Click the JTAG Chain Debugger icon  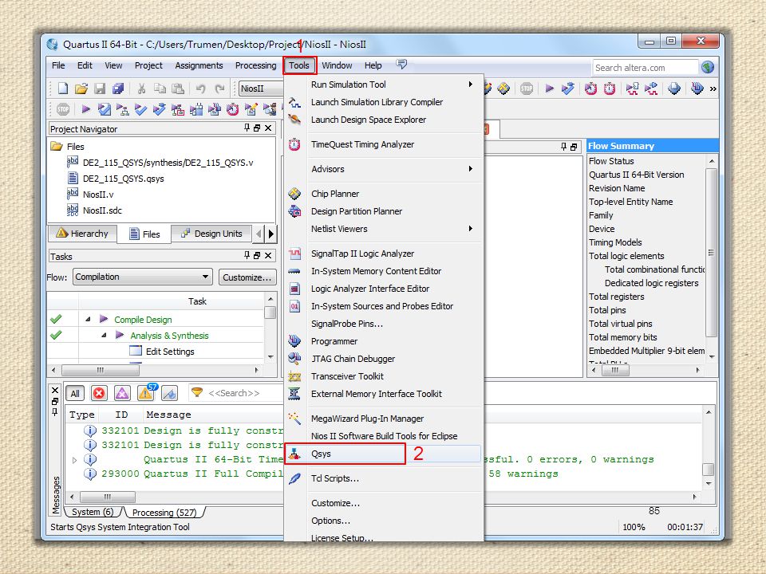(x=294, y=359)
